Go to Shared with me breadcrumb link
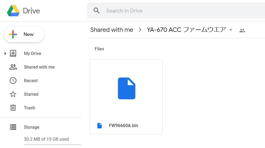265x148 pixels. pyautogui.click(x=112, y=30)
